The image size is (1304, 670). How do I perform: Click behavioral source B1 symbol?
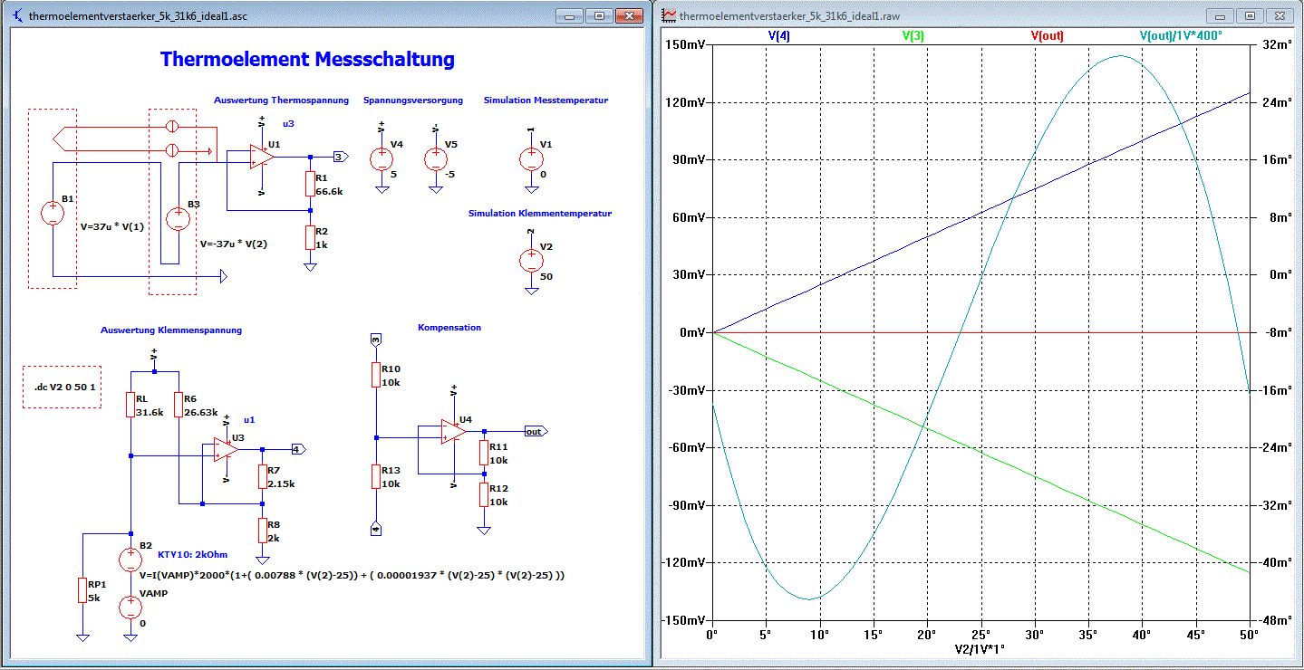[x=53, y=214]
